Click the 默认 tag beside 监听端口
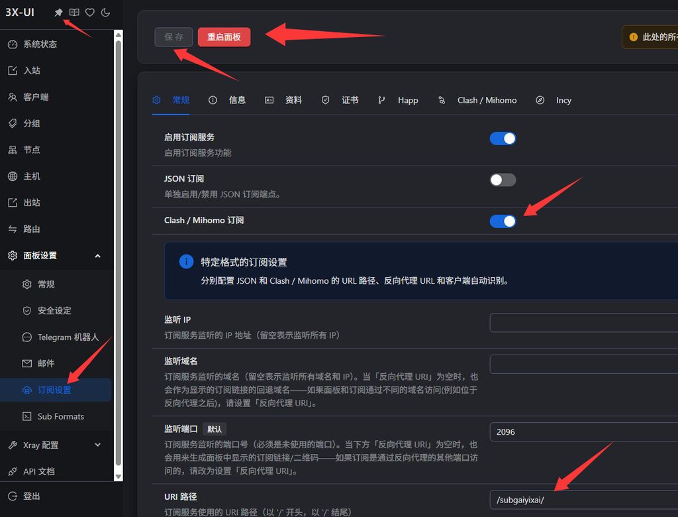 click(x=215, y=429)
